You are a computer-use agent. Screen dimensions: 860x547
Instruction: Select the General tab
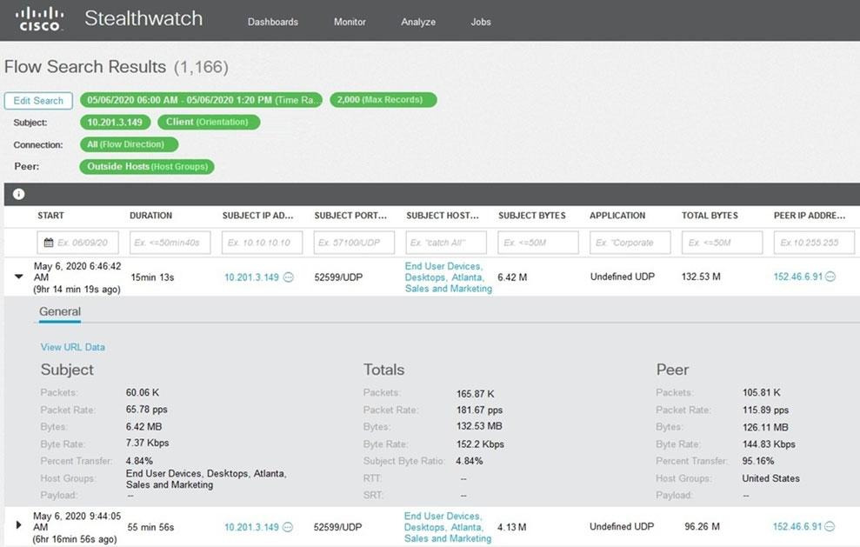pyautogui.click(x=60, y=312)
